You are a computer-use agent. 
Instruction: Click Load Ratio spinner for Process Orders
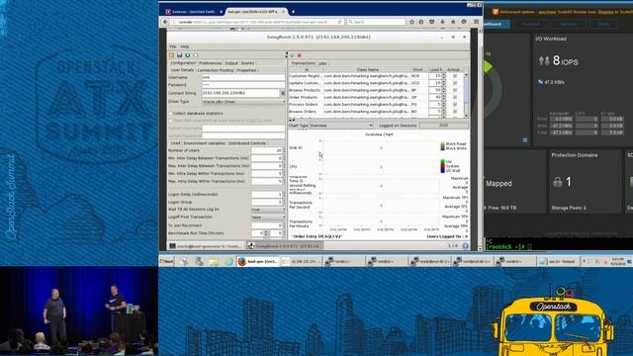444,105
